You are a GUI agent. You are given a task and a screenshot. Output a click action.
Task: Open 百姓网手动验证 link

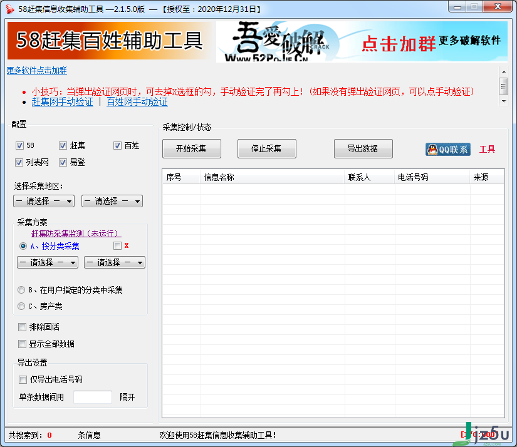tap(137, 101)
